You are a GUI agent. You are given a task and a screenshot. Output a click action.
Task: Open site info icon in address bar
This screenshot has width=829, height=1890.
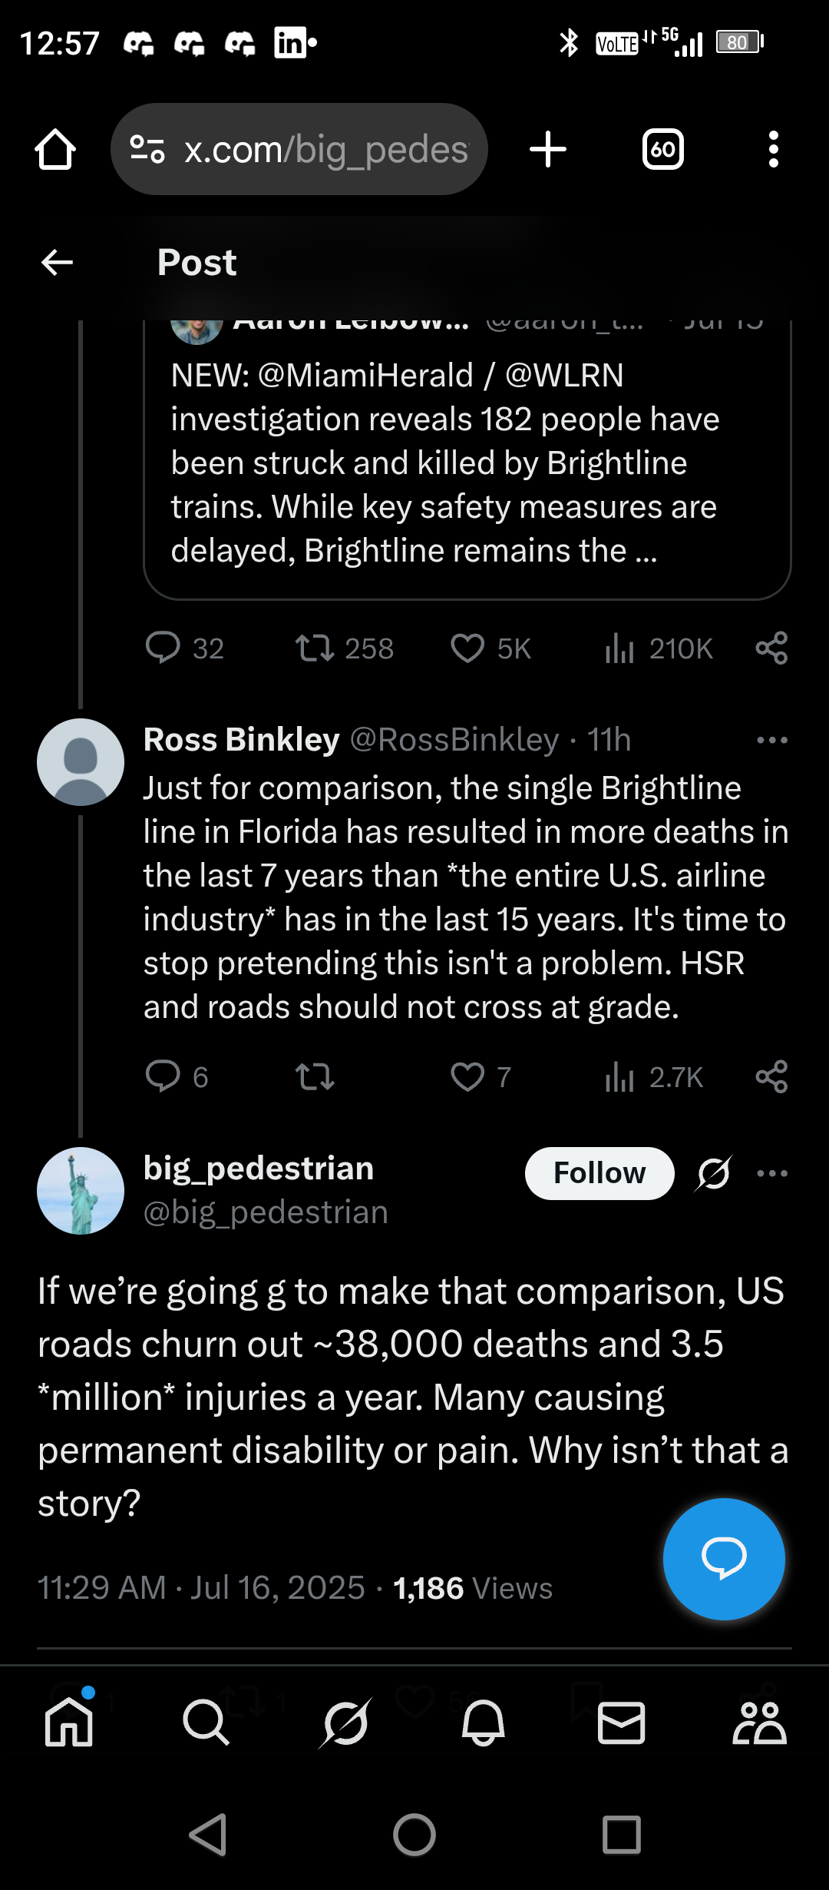pyautogui.click(x=147, y=149)
